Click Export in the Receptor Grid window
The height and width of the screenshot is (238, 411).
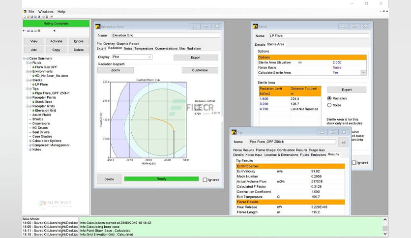coord(196,58)
